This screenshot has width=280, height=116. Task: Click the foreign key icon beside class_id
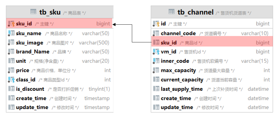[x=11, y=80]
